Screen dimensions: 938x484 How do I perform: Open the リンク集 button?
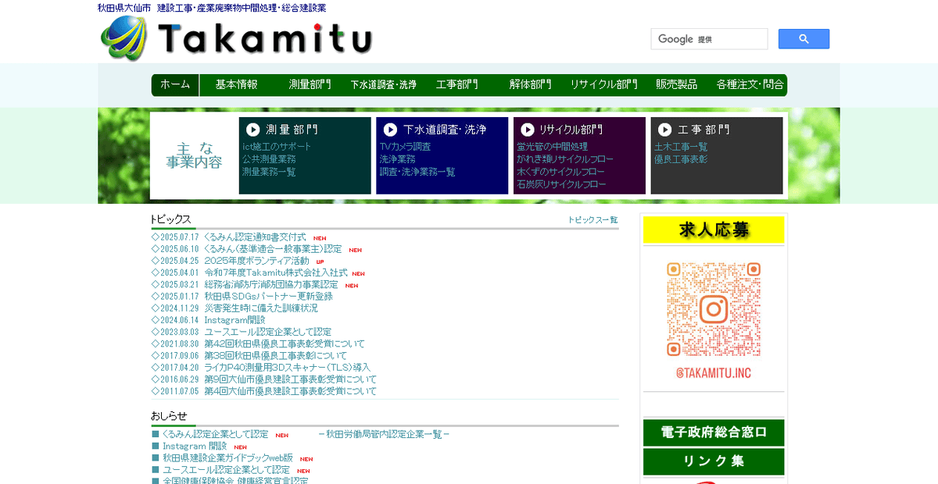click(x=713, y=461)
